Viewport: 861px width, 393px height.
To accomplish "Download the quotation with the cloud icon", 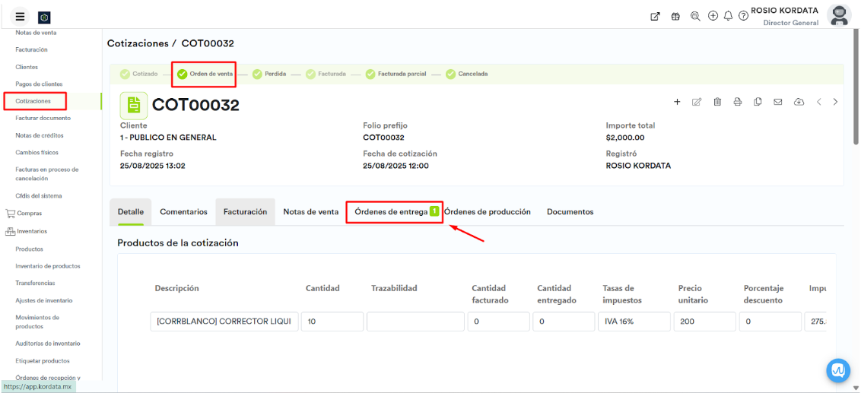I will [x=799, y=102].
